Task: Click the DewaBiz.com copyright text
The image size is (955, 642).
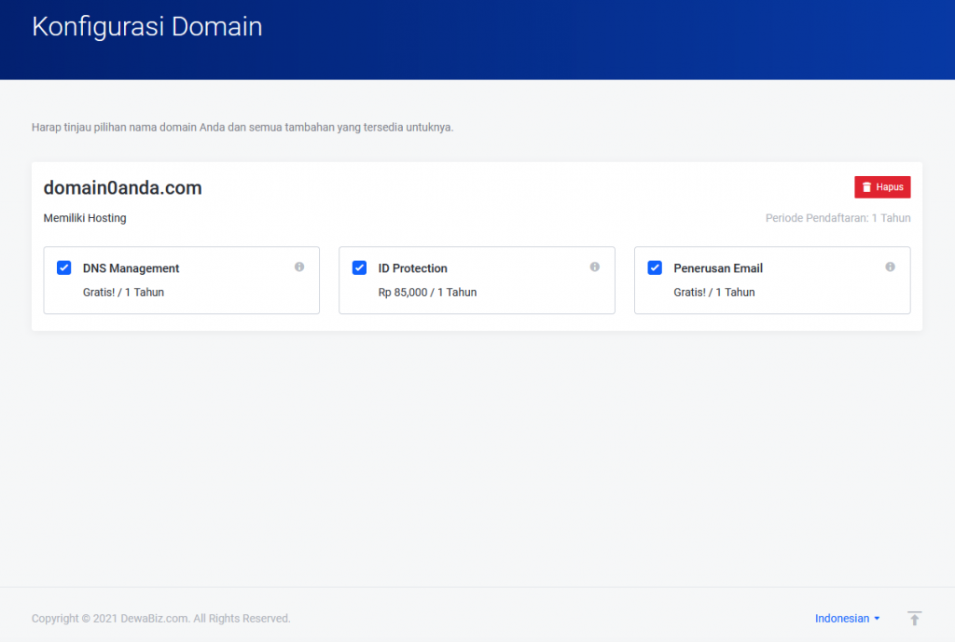Action: point(160,619)
